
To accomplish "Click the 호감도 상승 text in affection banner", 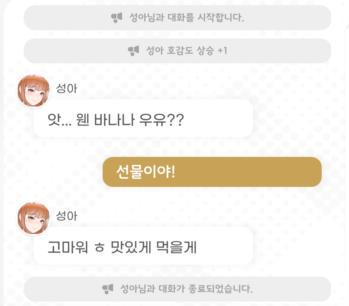I will click(191, 51).
